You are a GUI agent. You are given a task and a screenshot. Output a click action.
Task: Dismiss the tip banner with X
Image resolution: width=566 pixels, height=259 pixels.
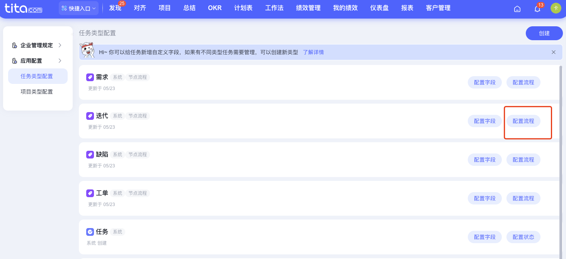(553, 52)
